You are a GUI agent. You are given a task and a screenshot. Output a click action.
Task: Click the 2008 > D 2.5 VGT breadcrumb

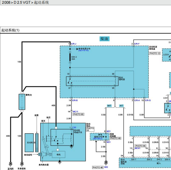point(16,2)
